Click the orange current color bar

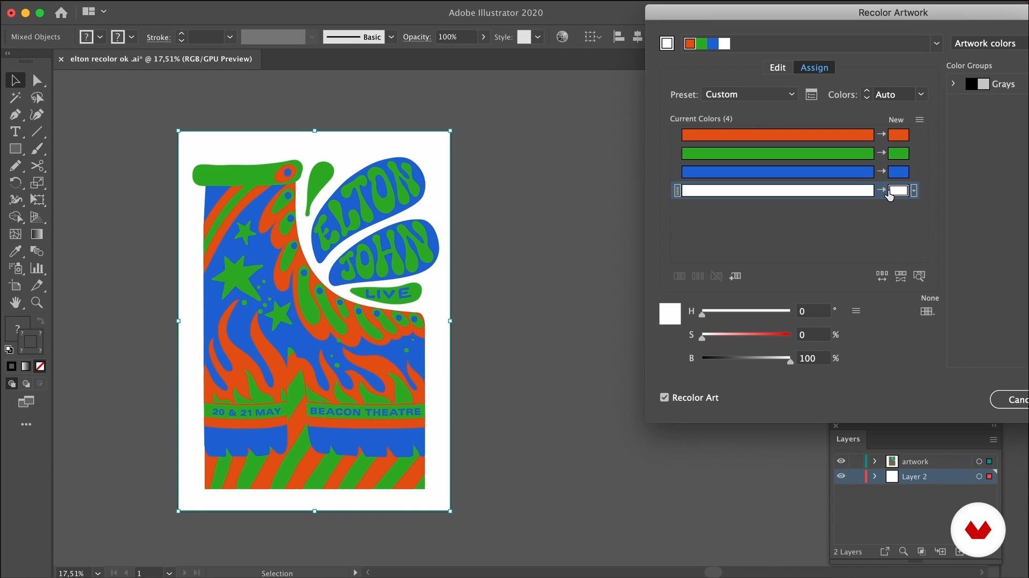(778, 135)
